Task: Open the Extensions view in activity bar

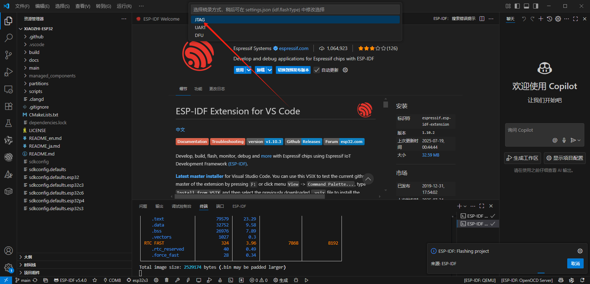Action: click(9, 106)
